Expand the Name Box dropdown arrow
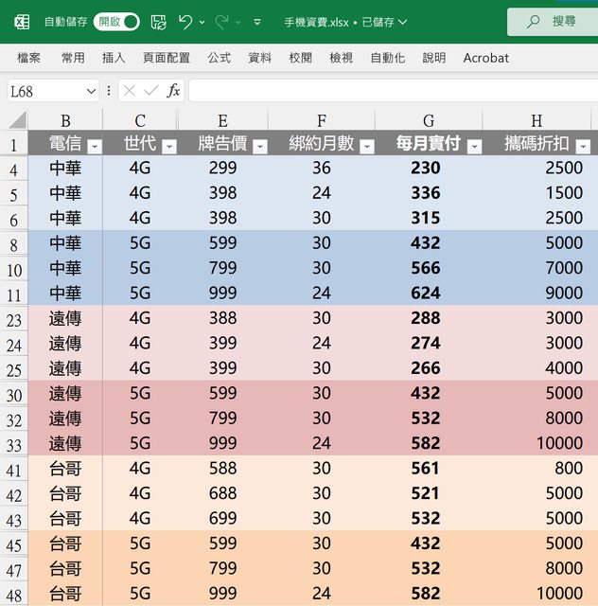The image size is (598, 606). coord(91,91)
